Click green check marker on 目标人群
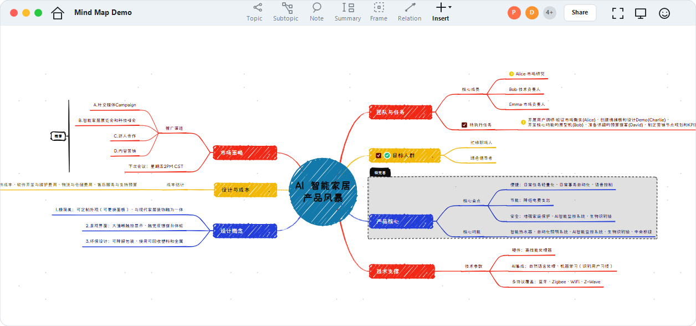 coord(387,156)
